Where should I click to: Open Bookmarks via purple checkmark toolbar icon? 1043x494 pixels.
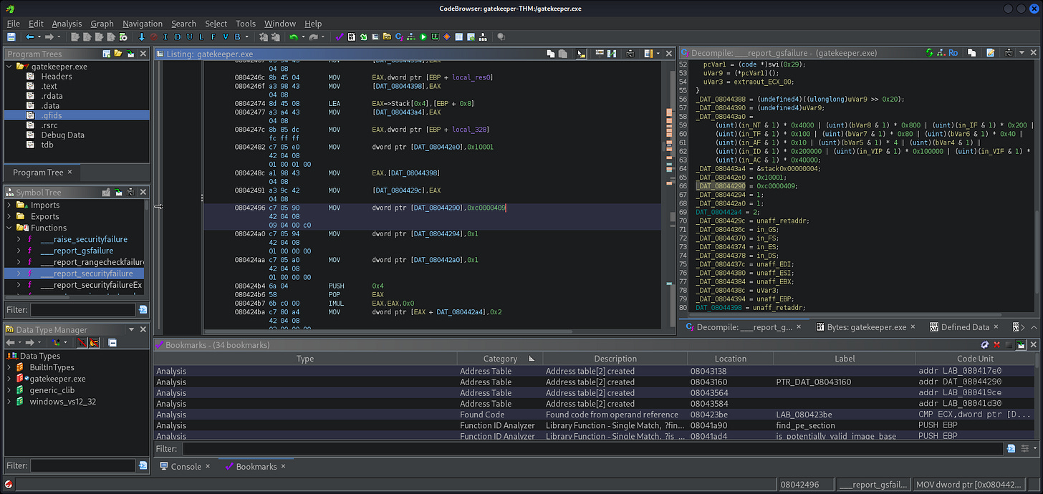tap(340, 37)
